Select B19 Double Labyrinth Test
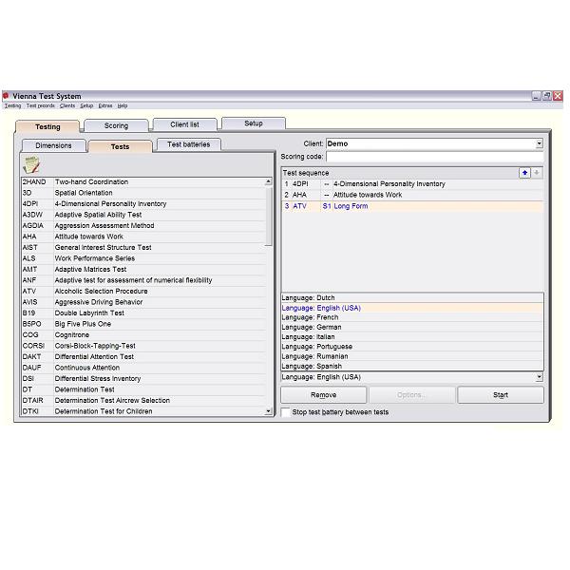Screen dimensions: 570x570 click(x=143, y=313)
